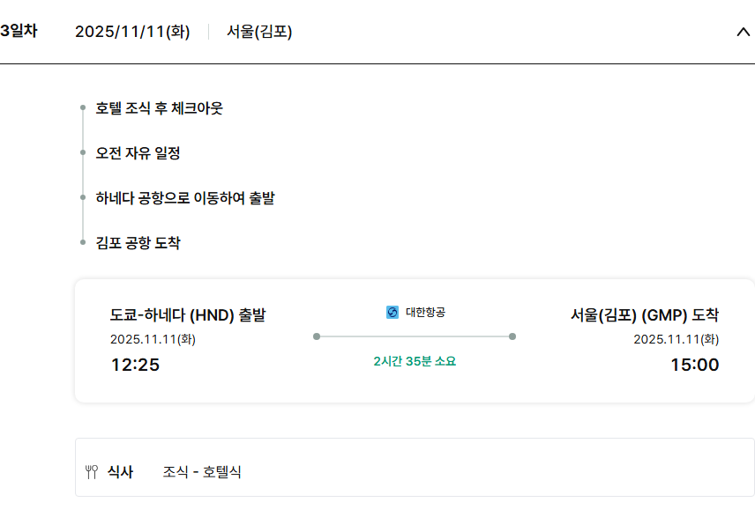
Task: Select the 오전 자유 일정 schedule item
Action: [x=138, y=153]
